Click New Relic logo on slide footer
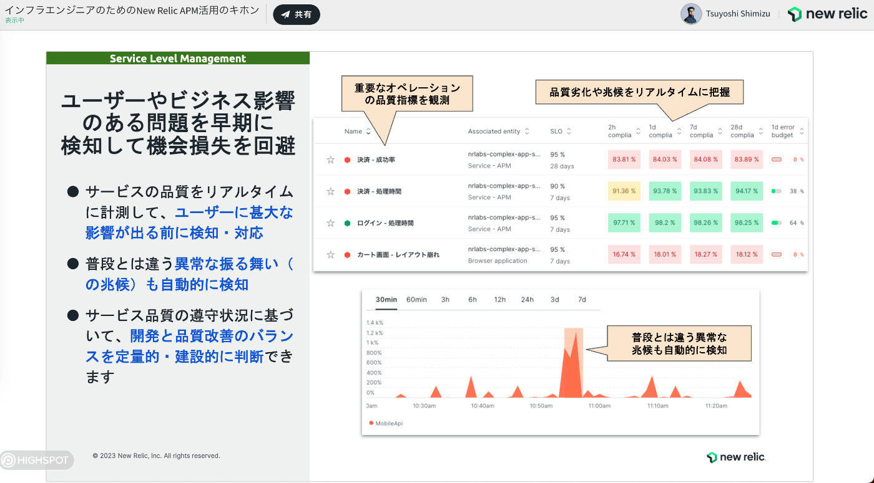Screen dimensions: 874x483 [735, 457]
